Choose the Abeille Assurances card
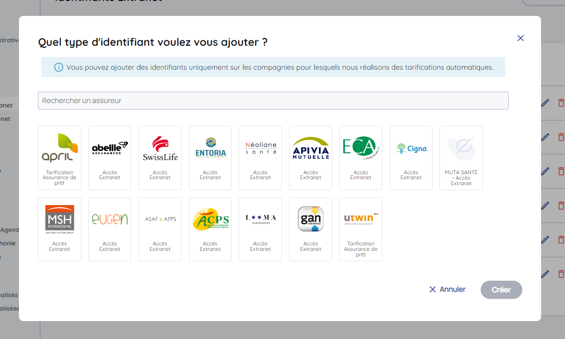This screenshot has height=339, width=565. [x=110, y=158]
